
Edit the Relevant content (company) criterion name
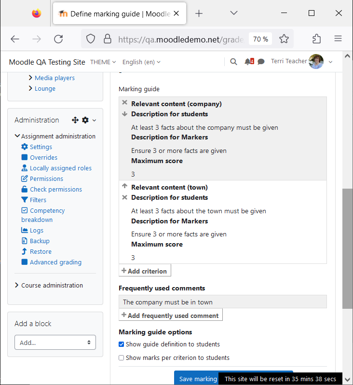(x=176, y=104)
